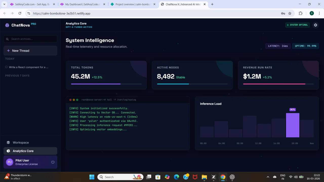The height and width of the screenshot is (182, 324).
Task: Click the SYSTEM OPTIMAL status badge
Action: 297,25
